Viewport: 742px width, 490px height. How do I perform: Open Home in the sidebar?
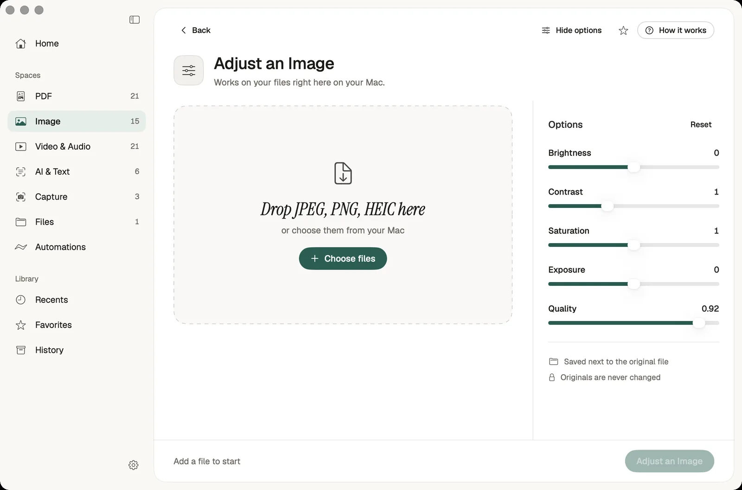coord(77,44)
